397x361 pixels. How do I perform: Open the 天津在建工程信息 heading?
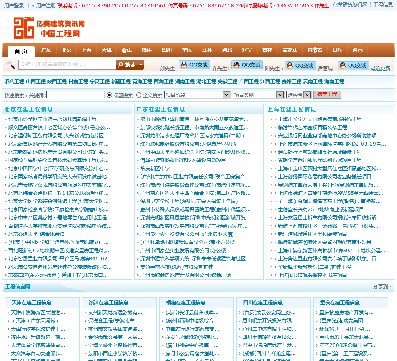pos(32,302)
